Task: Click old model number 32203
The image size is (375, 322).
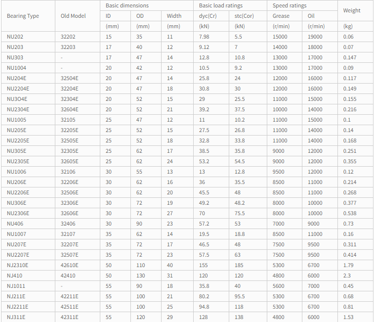Action: [x=68, y=47]
